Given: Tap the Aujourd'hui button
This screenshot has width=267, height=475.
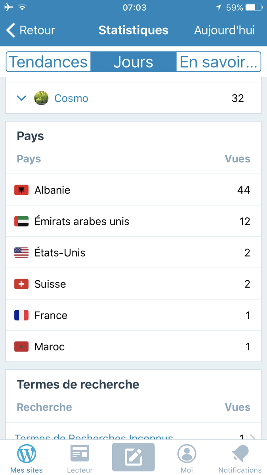Looking at the screenshot, I should pyautogui.click(x=224, y=30).
